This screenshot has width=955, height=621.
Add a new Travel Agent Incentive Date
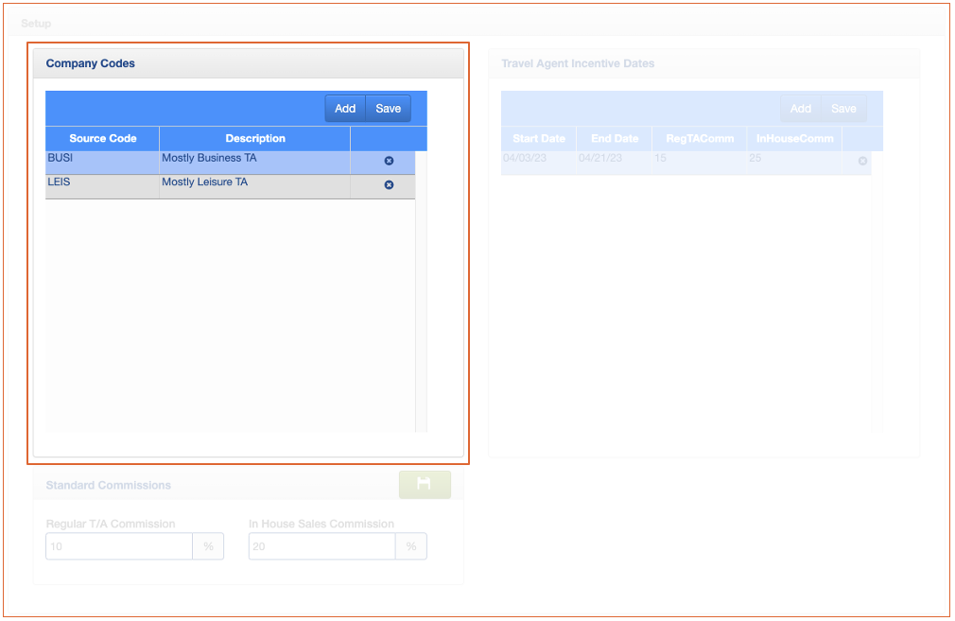pos(801,109)
